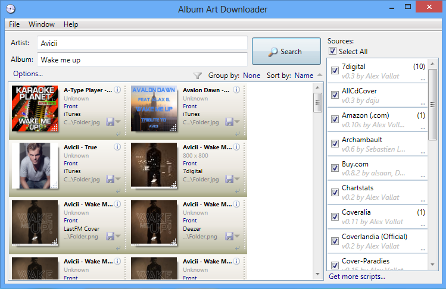Uncheck the 7digital source
The width and height of the screenshot is (446, 289).
(x=335, y=71)
